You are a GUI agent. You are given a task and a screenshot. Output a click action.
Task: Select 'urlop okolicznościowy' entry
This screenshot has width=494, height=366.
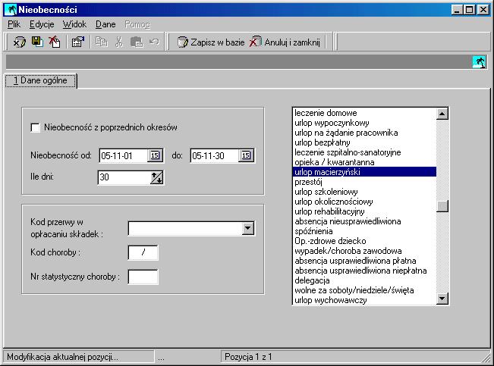(x=364, y=202)
